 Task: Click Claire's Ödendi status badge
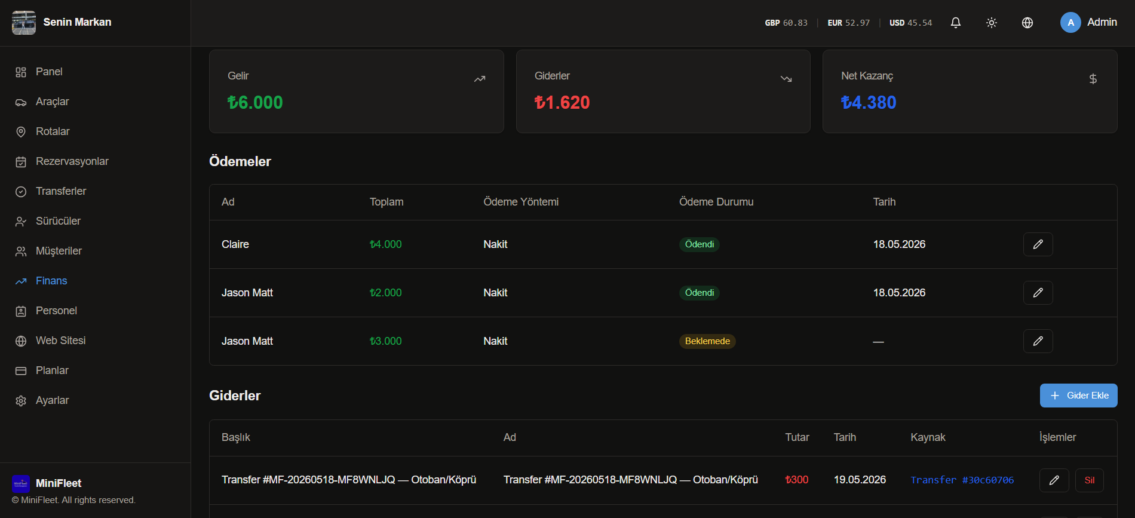(700, 244)
